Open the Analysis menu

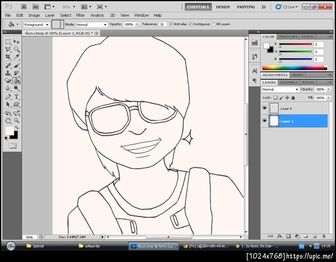coord(97,15)
